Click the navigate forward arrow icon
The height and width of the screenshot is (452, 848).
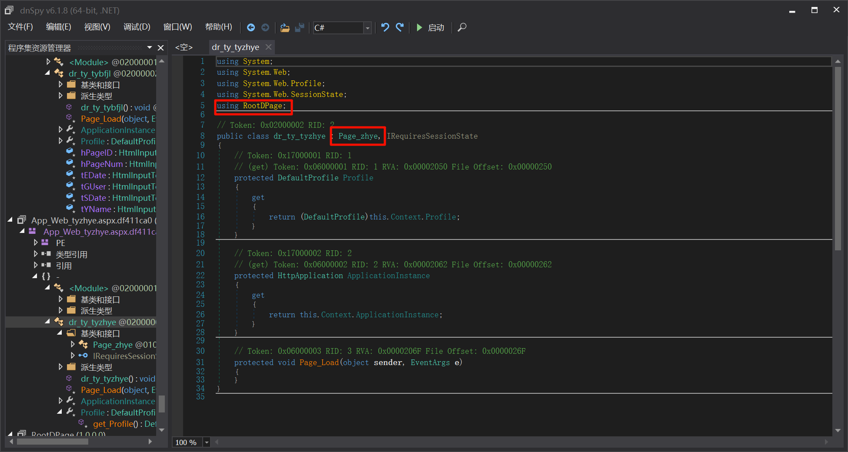(x=265, y=27)
